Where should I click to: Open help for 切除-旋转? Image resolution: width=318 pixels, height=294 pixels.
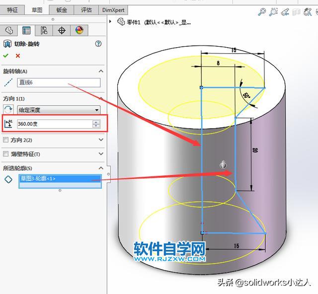point(98,44)
